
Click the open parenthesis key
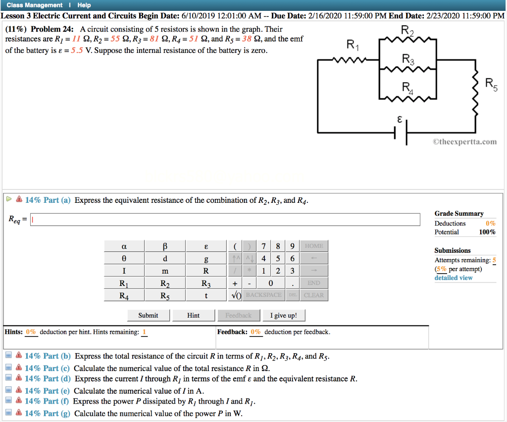point(234,246)
